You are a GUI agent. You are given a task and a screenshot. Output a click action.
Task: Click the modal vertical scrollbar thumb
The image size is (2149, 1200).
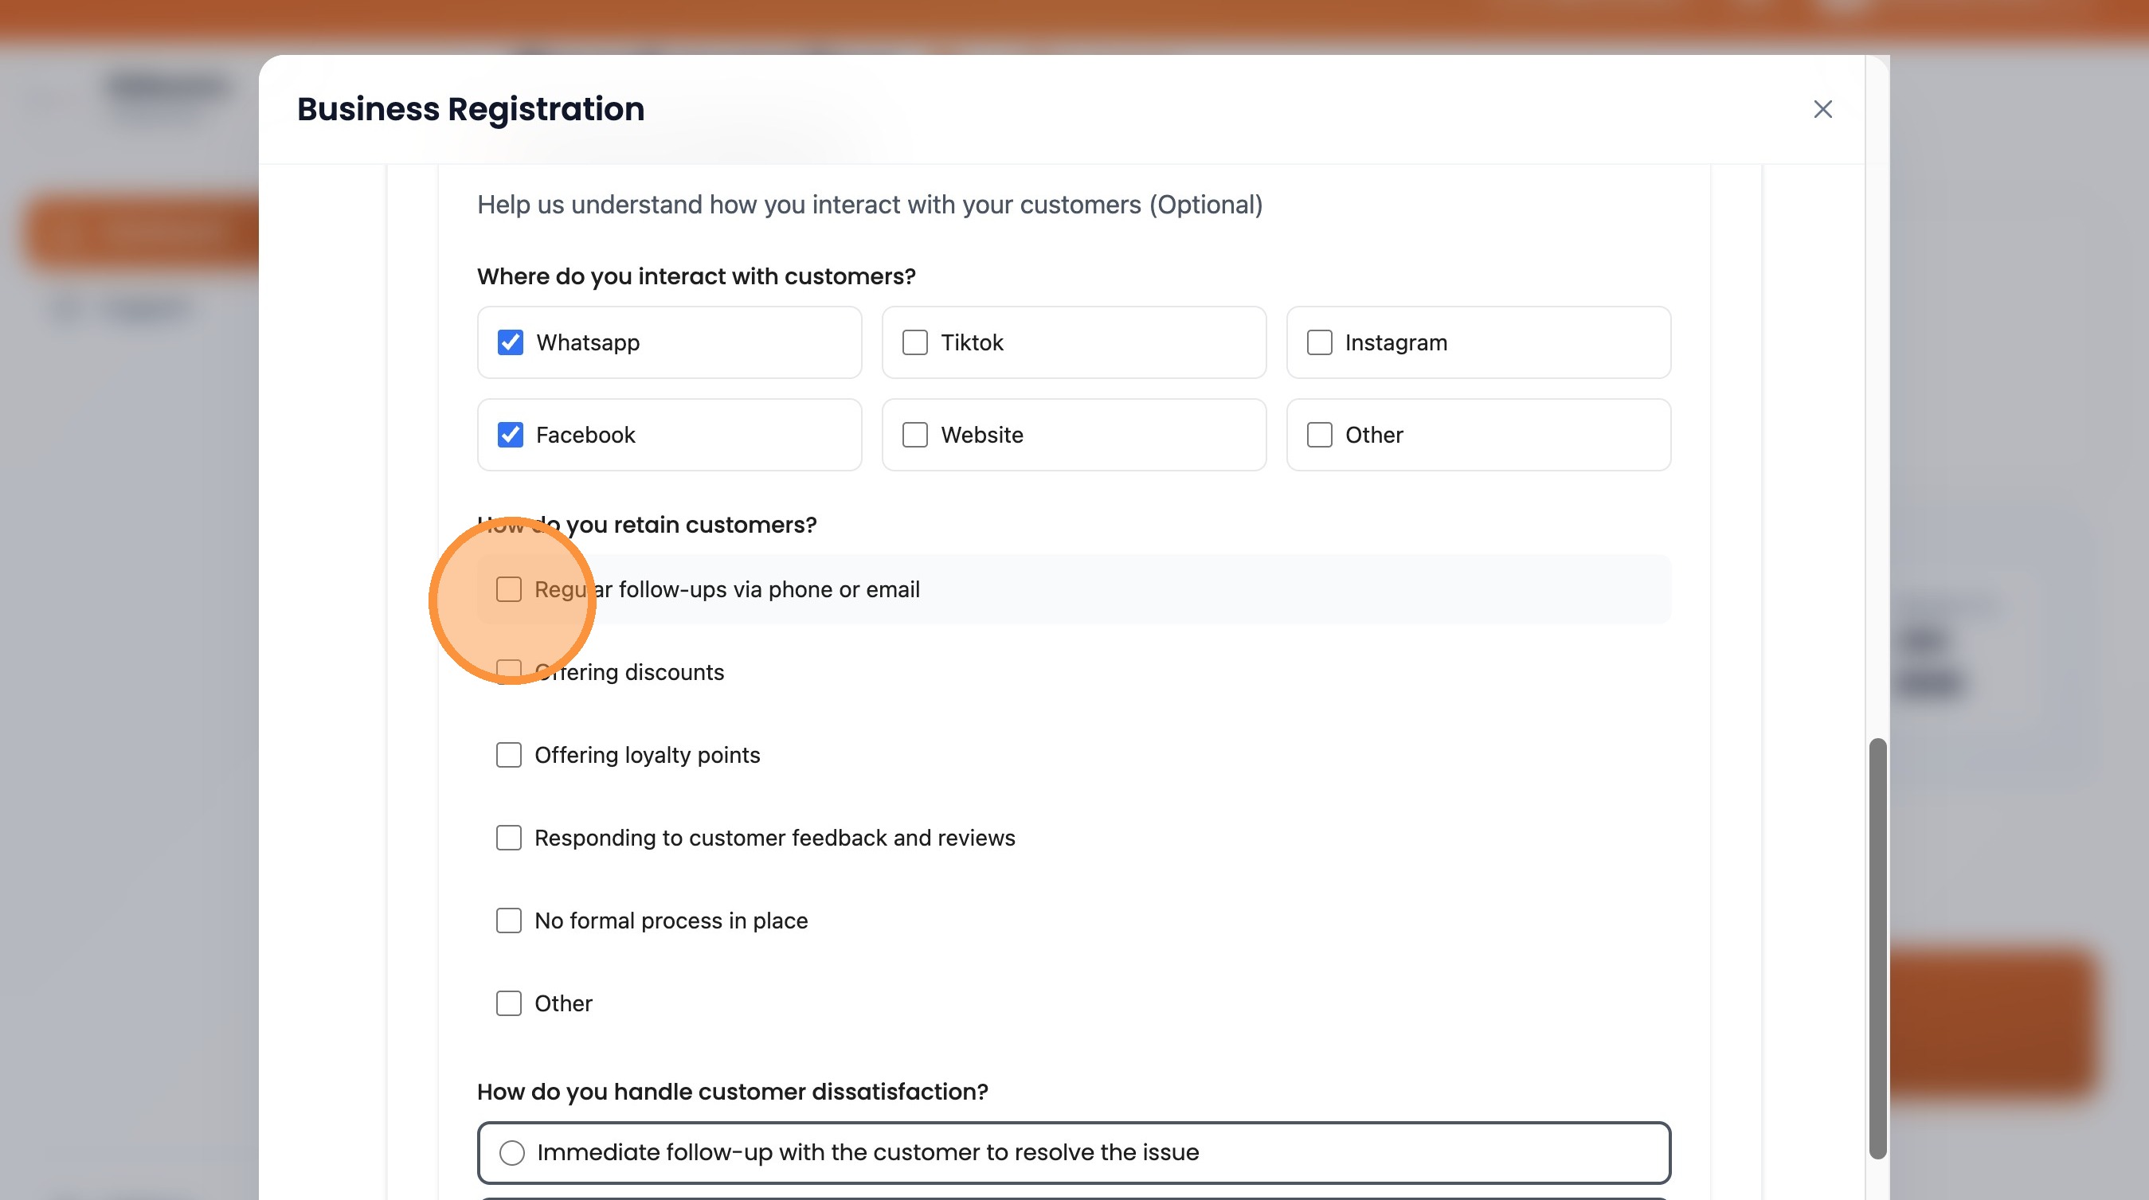1877,948
